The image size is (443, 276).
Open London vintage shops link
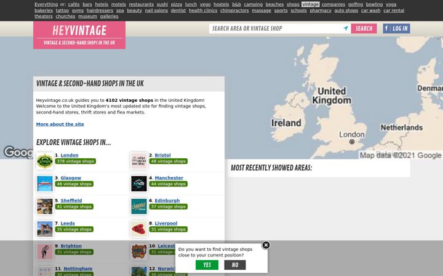point(70,155)
